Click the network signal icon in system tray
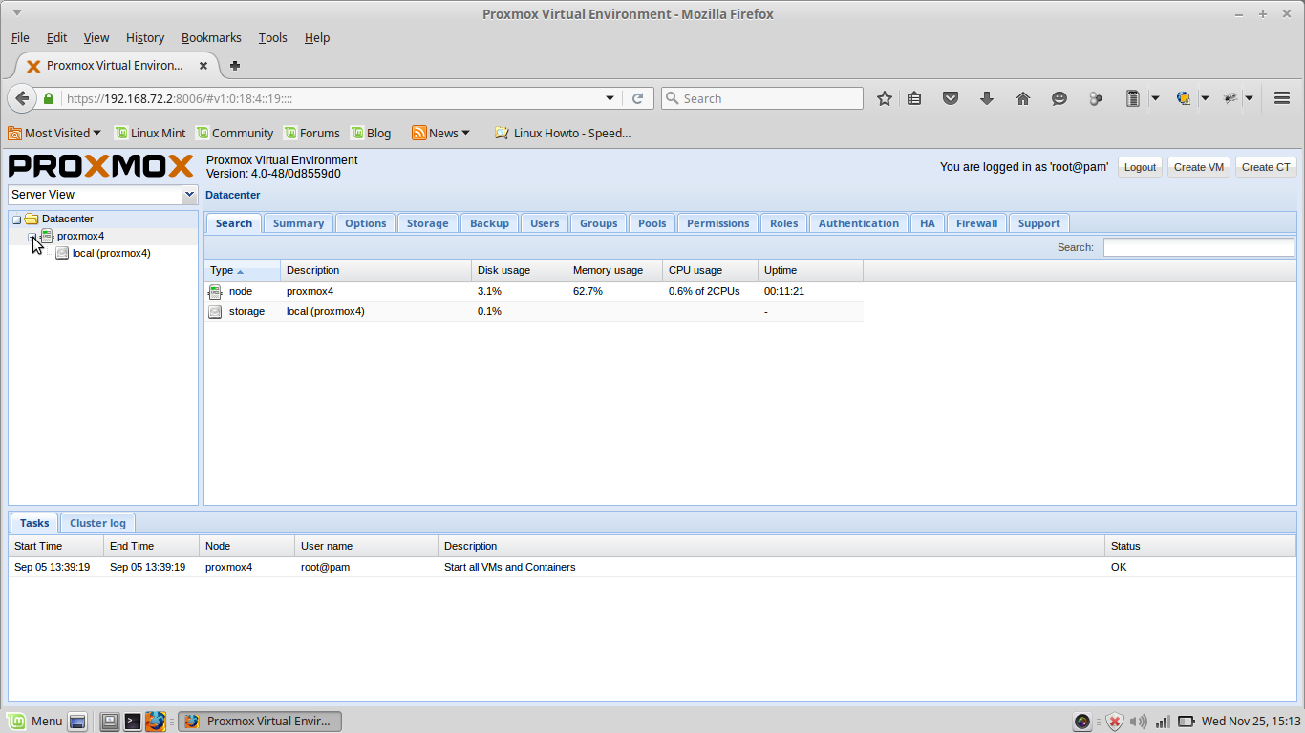 click(x=1163, y=722)
